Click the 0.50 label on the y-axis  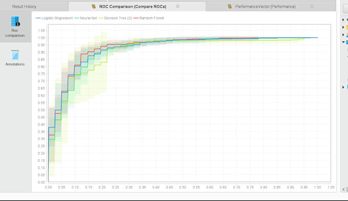click(41, 110)
